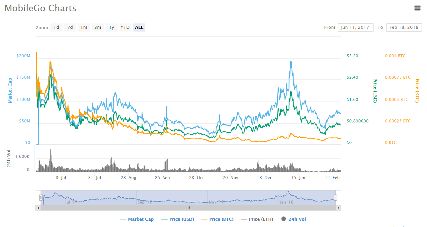Set zoom to 7d
The width and height of the screenshot is (427, 227).
[x=70, y=27]
